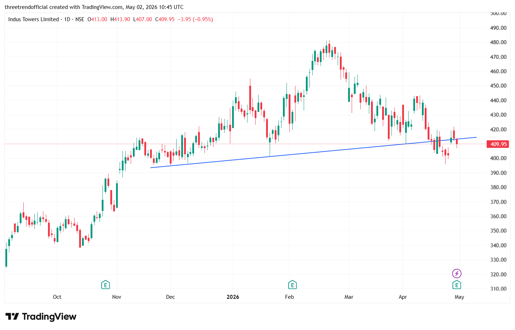Click the earnings E marker above Feb

(x=292, y=285)
